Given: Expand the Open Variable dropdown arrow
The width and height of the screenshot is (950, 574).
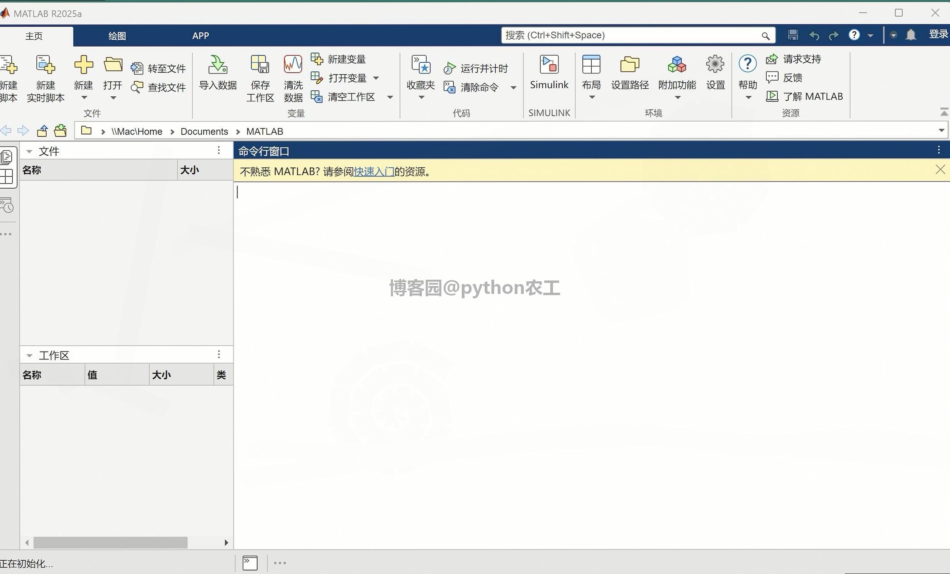Looking at the screenshot, I should coord(376,78).
